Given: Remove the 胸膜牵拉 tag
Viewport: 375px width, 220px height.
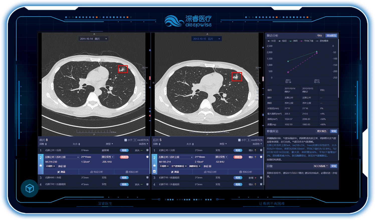Looking at the screenshot, I should [x=200, y=166].
